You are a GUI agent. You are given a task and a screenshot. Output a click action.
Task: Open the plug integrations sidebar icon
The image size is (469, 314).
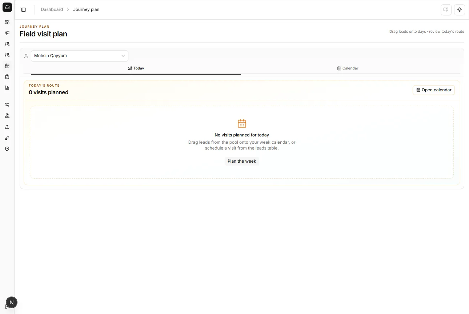[7, 138]
